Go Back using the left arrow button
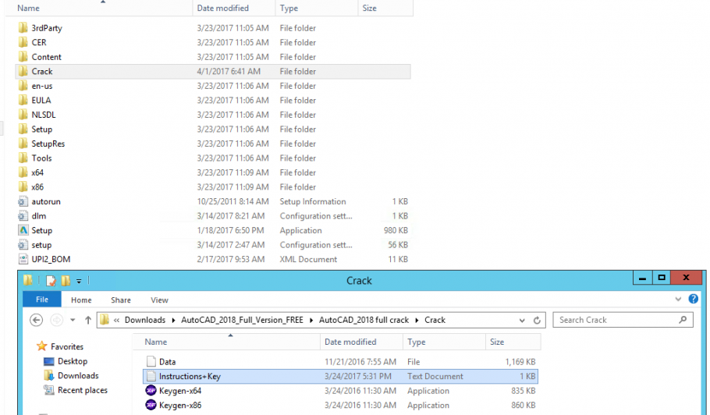 (36, 320)
